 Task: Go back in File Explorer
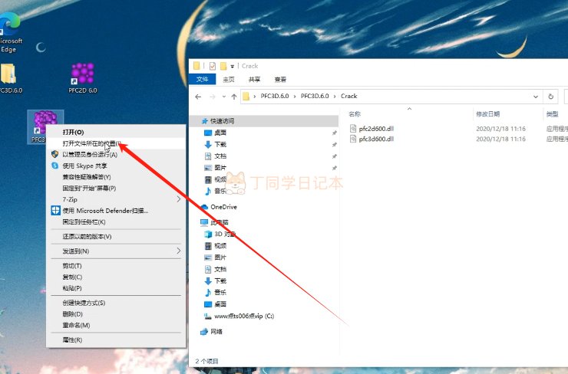pos(198,97)
